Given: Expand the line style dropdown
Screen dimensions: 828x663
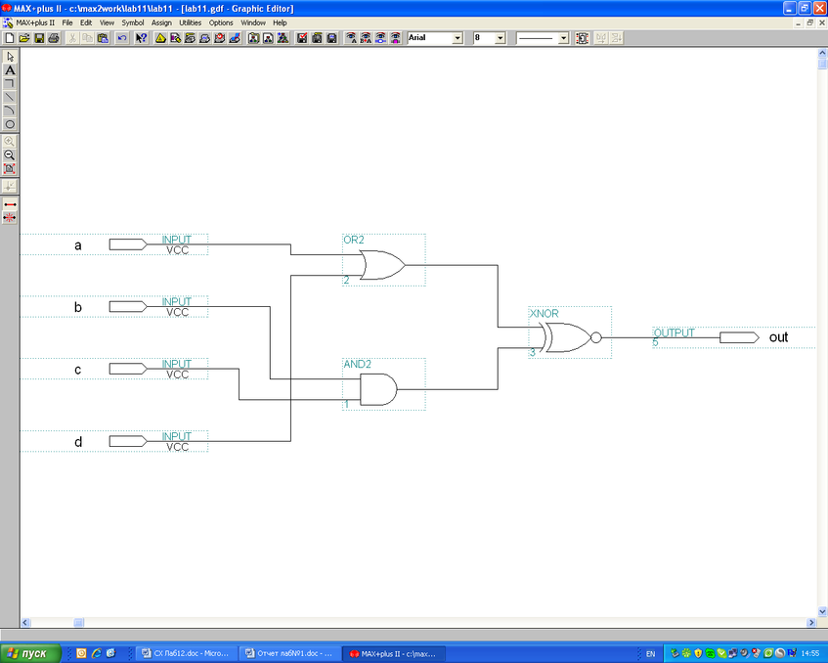Looking at the screenshot, I should pyautogui.click(x=563, y=38).
